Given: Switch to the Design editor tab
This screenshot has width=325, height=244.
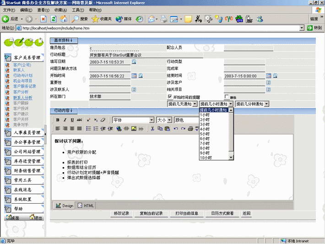Looking at the screenshot, I should (65, 206).
